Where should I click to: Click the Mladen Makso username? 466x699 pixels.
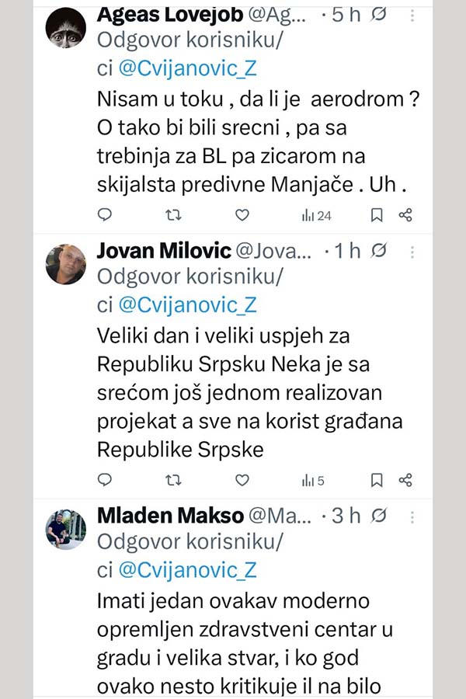click(x=171, y=516)
